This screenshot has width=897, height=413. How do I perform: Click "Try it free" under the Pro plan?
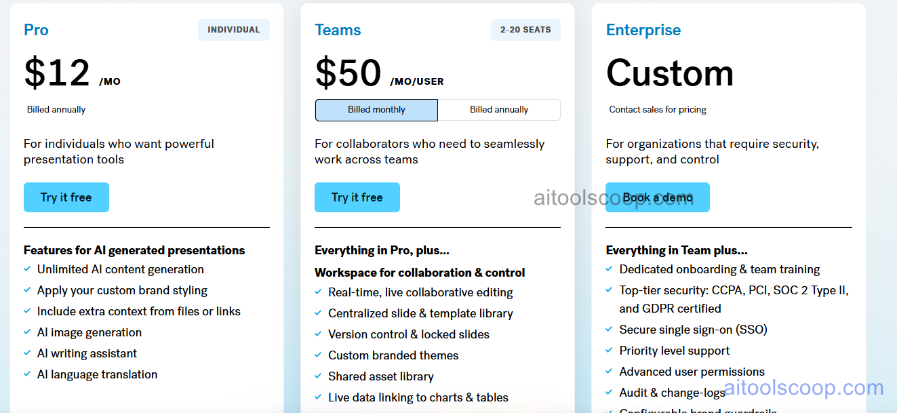coord(66,197)
